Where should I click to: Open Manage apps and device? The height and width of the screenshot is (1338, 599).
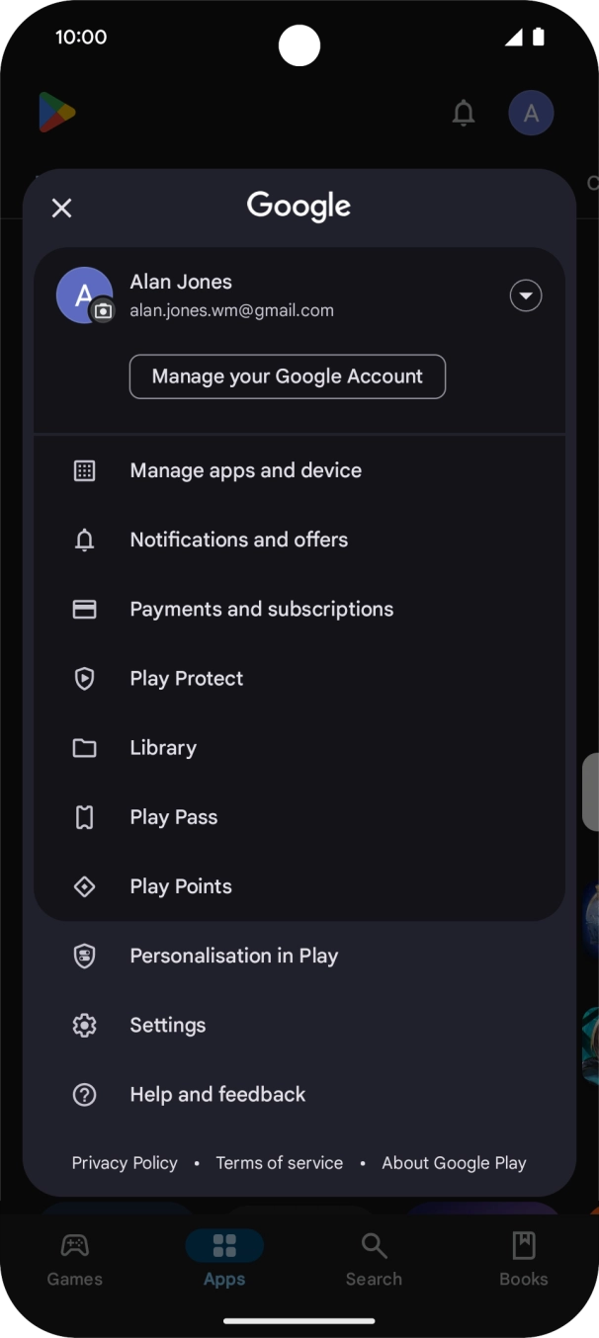point(245,470)
